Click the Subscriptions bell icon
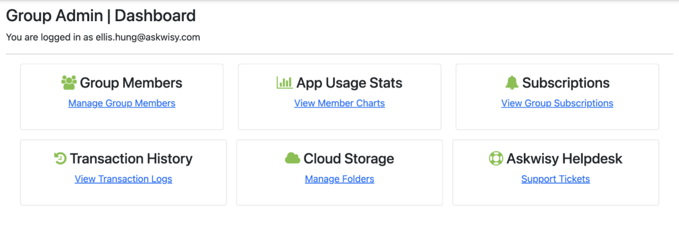This screenshot has height=225, width=679. [x=512, y=83]
